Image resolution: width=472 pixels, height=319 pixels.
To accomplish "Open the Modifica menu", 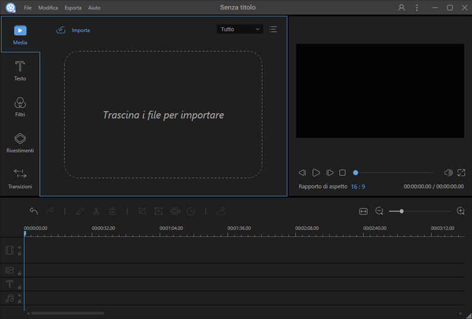I will (x=48, y=8).
